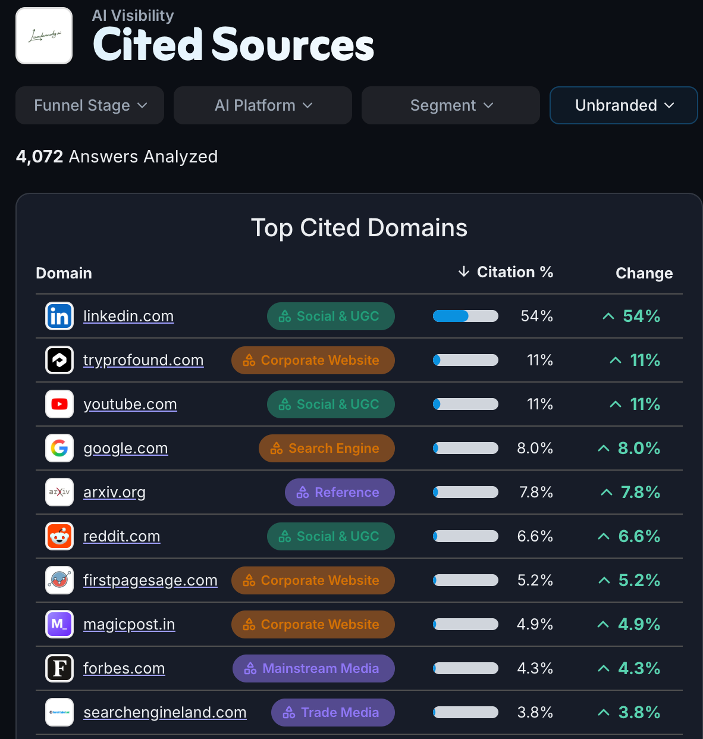The image size is (703, 739).
Task: Open the linkedin.com domain link
Action: [128, 316]
